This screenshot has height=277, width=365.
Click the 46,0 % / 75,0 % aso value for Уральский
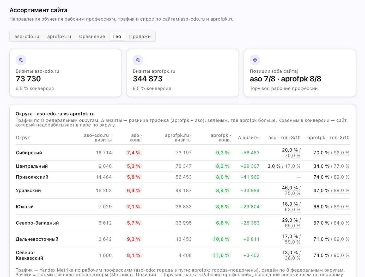(x=291, y=190)
